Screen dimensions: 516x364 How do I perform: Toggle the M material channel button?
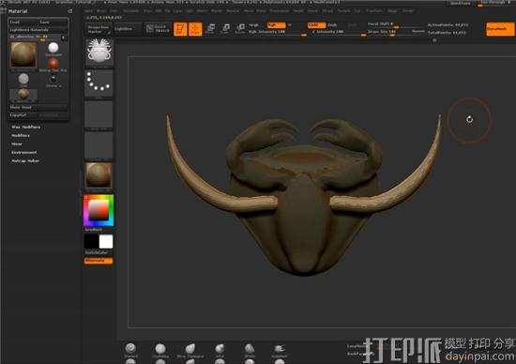(290, 25)
